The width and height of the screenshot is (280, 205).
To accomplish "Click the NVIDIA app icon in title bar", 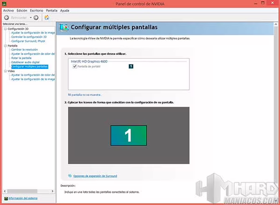I will click(5, 3).
